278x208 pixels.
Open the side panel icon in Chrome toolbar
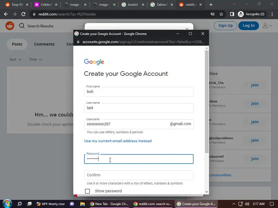click(x=232, y=14)
